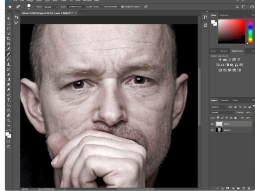Open the layer blend mode dropdown
The height and width of the screenshot is (191, 255).
tap(223, 112)
